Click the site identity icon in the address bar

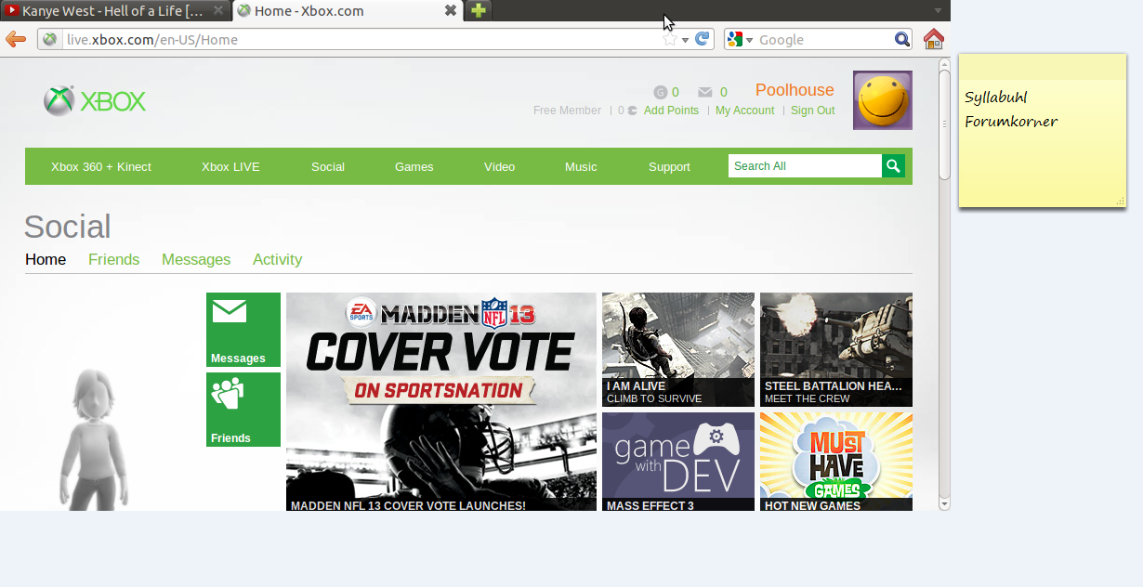[x=50, y=39]
